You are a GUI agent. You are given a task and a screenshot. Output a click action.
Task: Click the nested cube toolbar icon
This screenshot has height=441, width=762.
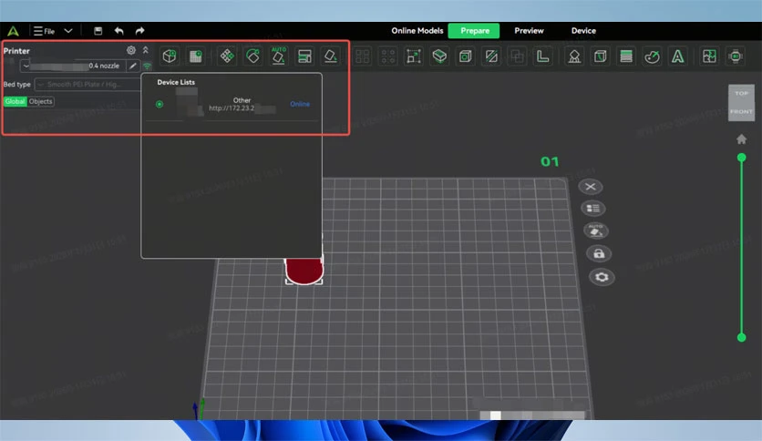[x=465, y=56]
